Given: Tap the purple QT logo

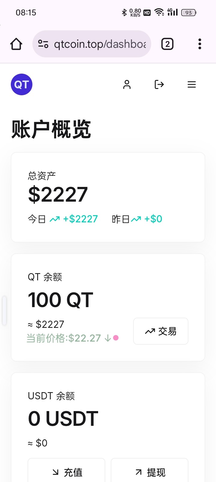Looking at the screenshot, I should [22, 84].
